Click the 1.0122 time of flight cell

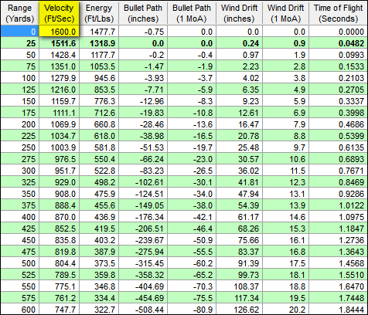coord(338,205)
